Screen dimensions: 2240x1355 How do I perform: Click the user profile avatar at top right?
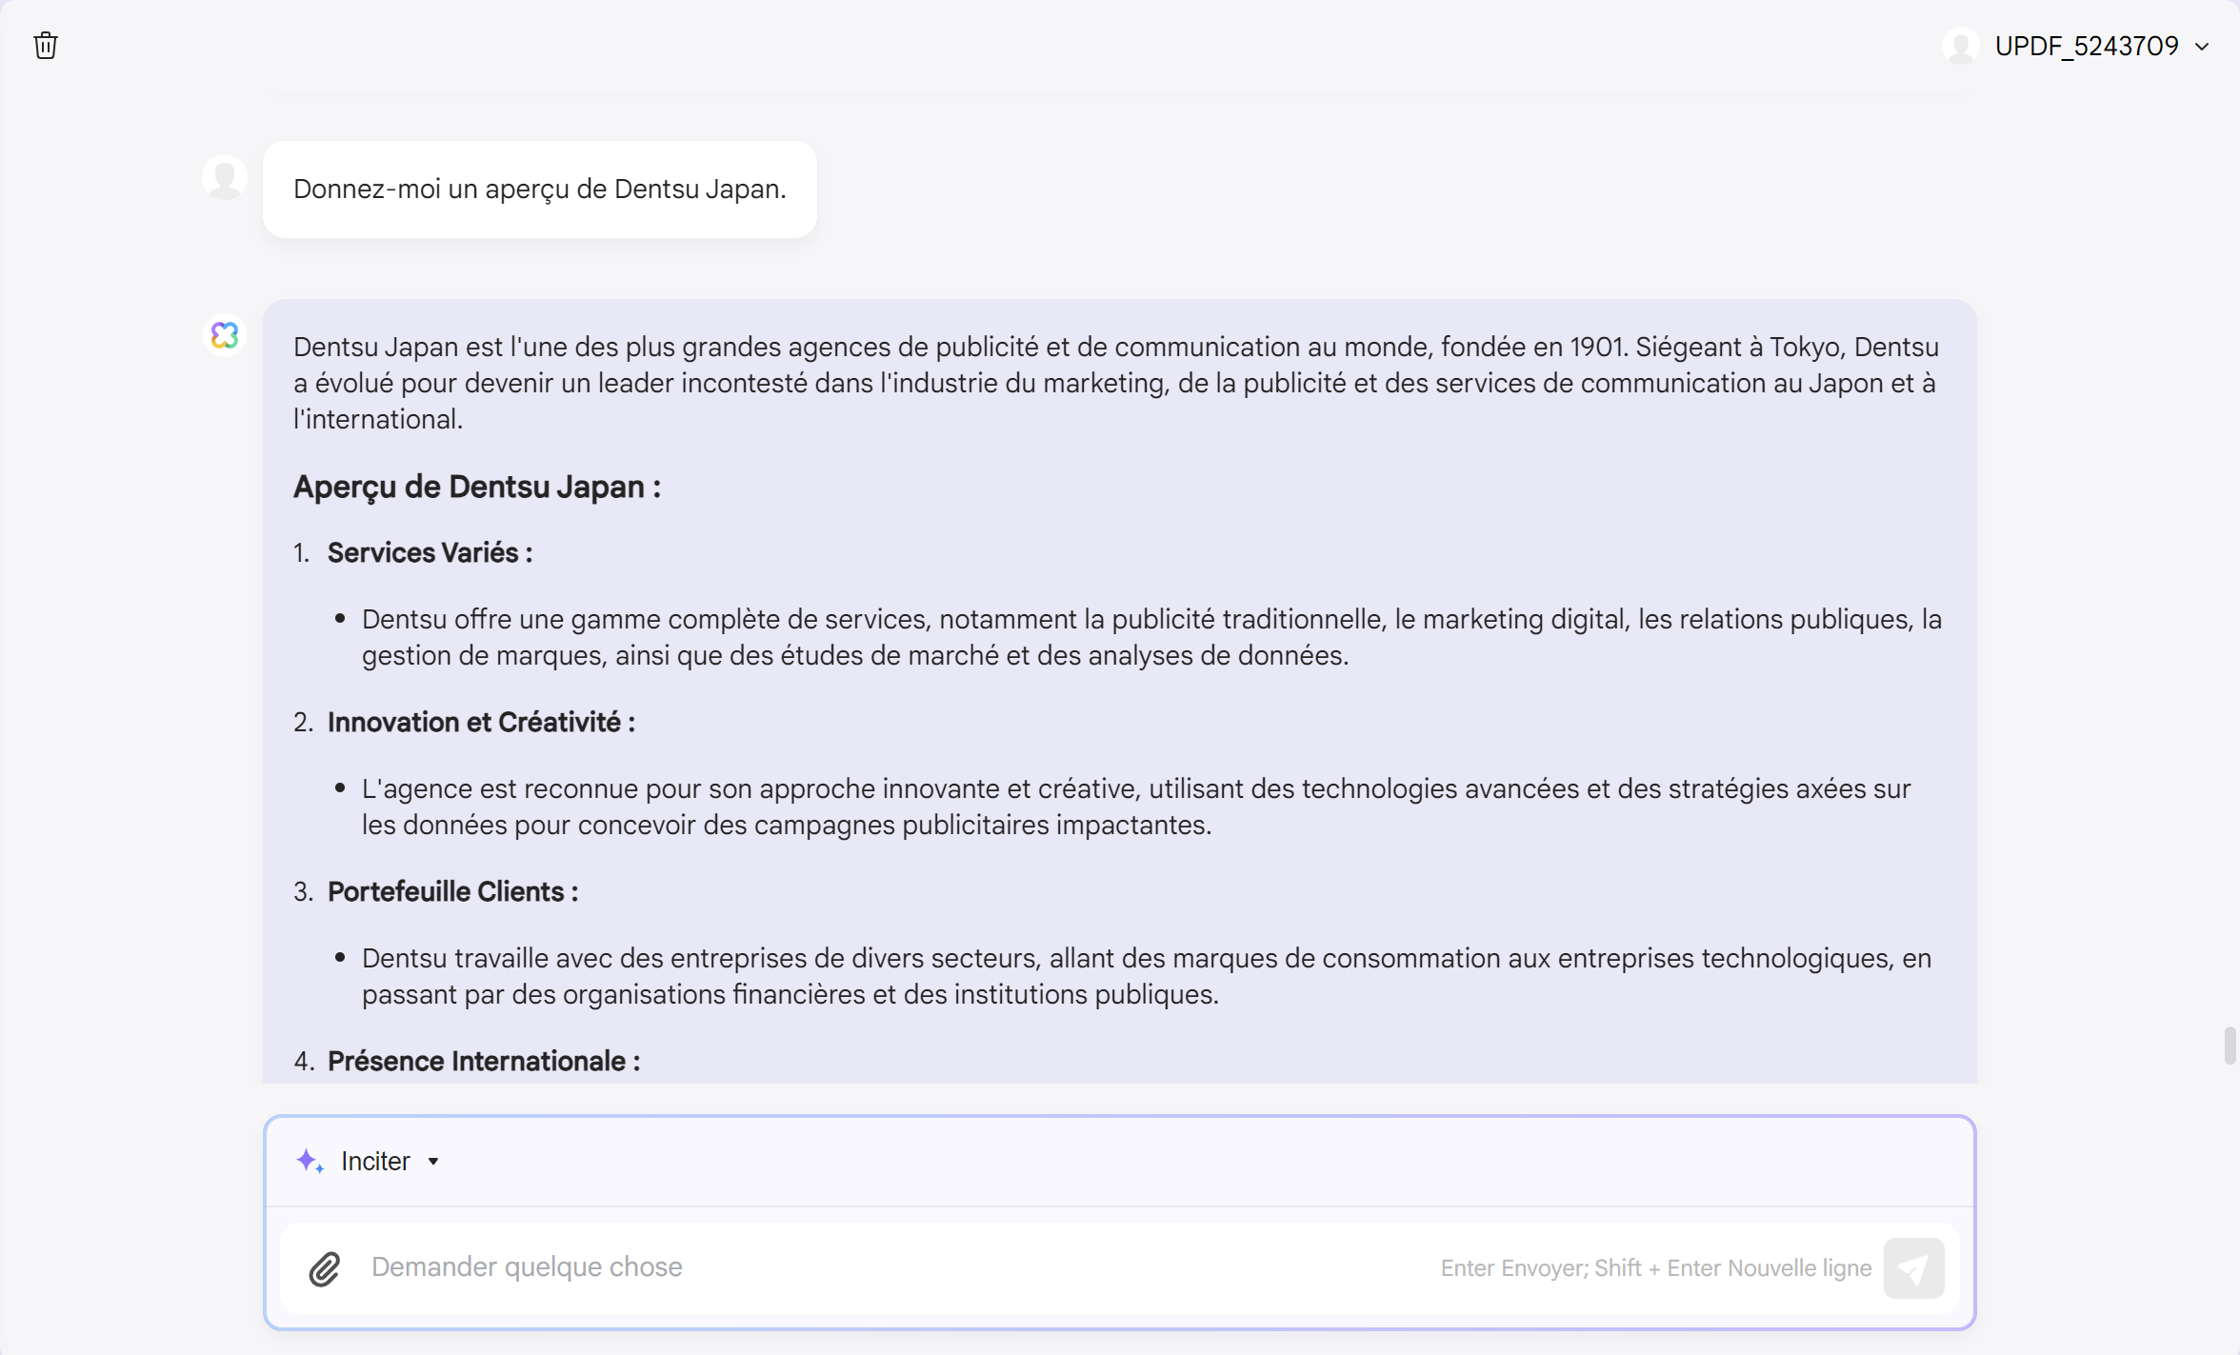tap(1961, 46)
